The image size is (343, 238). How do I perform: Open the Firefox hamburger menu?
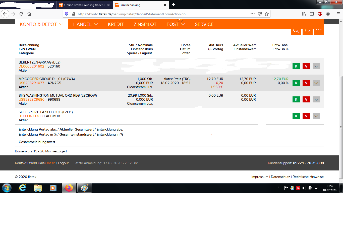point(338,14)
